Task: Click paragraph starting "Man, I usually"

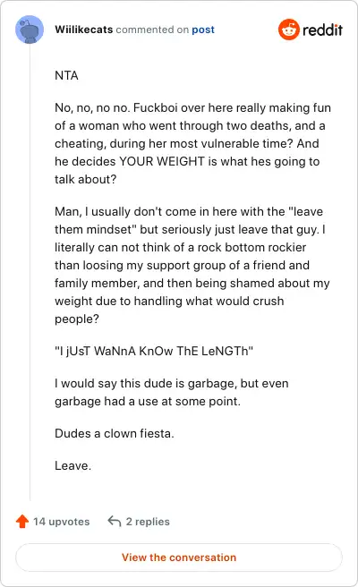Action: (x=192, y=265)
